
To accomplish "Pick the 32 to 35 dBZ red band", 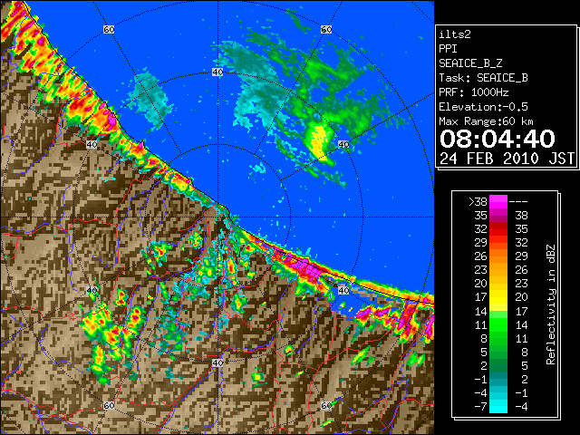I will 498,229.
